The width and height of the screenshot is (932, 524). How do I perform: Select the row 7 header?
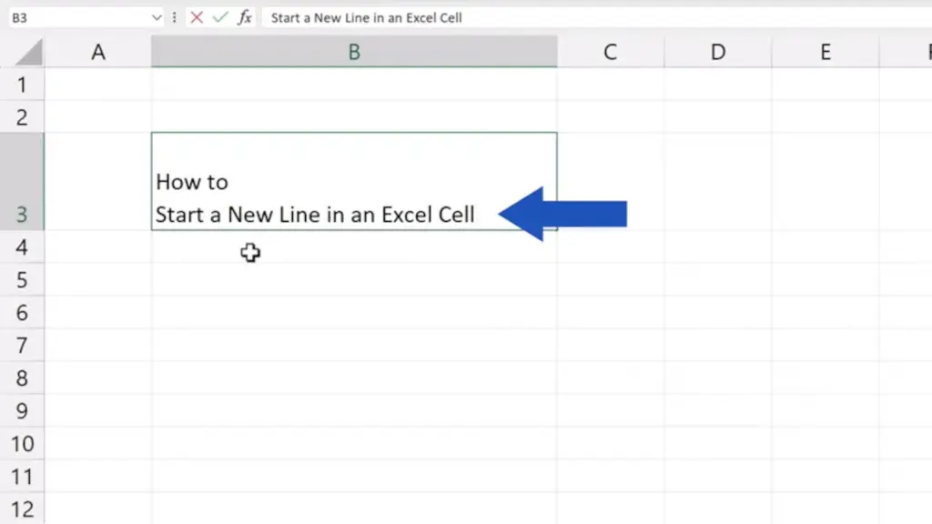[x=22, y=345]
